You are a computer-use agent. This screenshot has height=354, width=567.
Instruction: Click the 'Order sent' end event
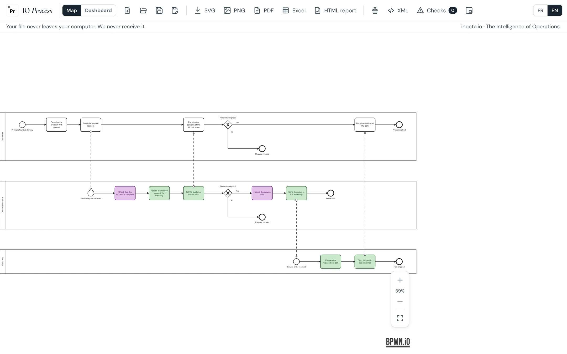coord(331,193)
